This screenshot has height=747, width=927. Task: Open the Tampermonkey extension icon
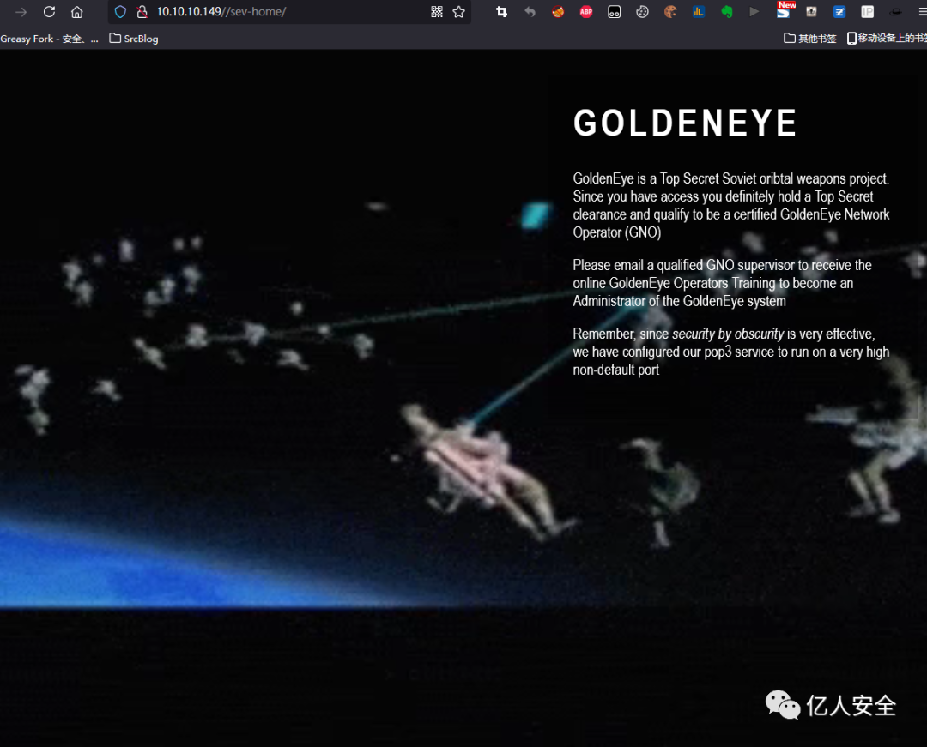tap(615, 12)
